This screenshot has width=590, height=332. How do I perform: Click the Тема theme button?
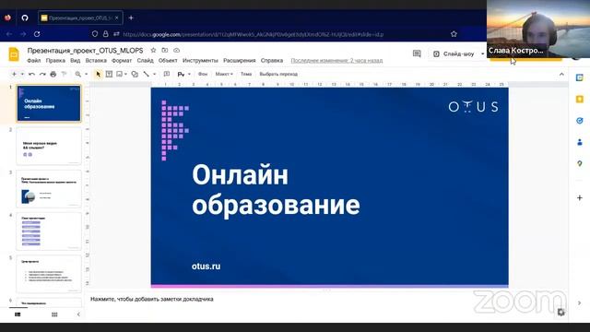pyautogui.click(x=246, y=74)
